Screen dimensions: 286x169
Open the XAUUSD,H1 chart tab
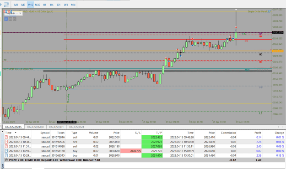click(56, 127)
